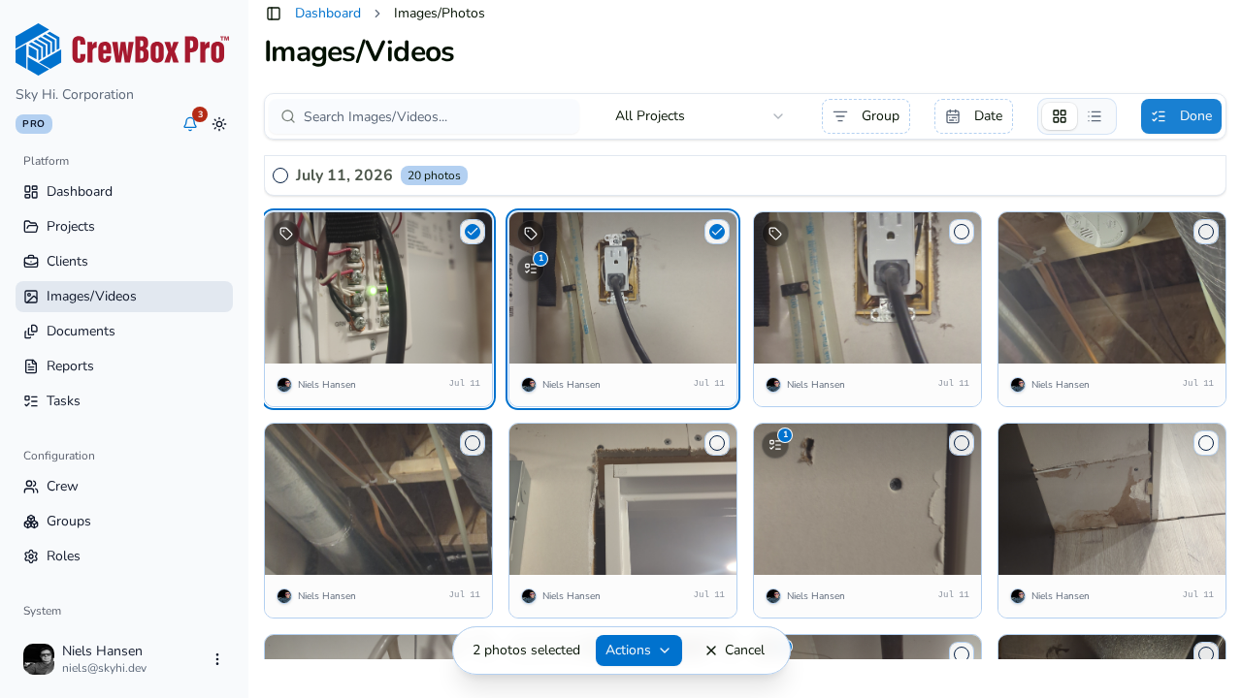This screenshot has width=1242, height=698.
Task: Click 'Sky Hi. Corporation' text
Action: (75, 95)
